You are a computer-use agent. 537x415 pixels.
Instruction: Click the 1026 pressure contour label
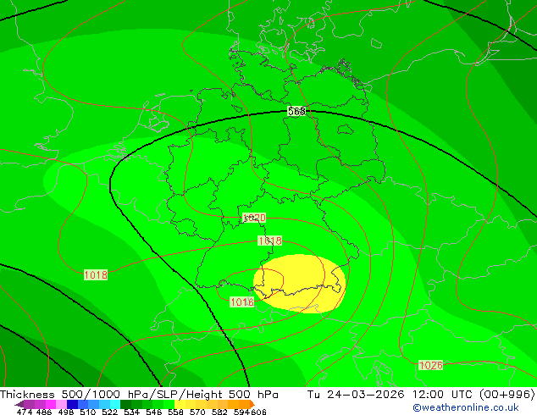(x=431, y=365)
